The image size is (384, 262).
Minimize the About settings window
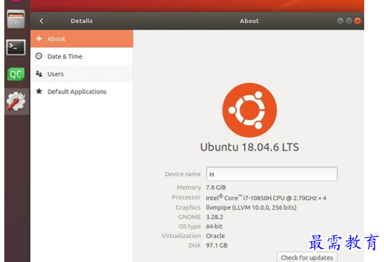[340, 21]
